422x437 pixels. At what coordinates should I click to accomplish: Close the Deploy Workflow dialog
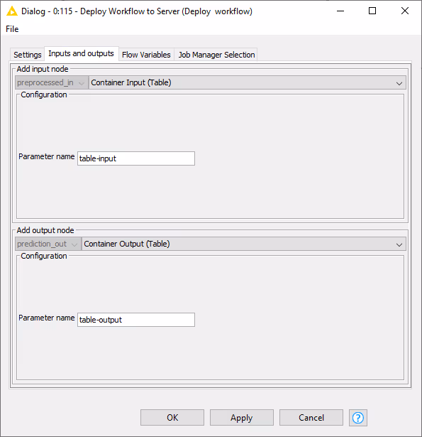[x=405, y=11]
